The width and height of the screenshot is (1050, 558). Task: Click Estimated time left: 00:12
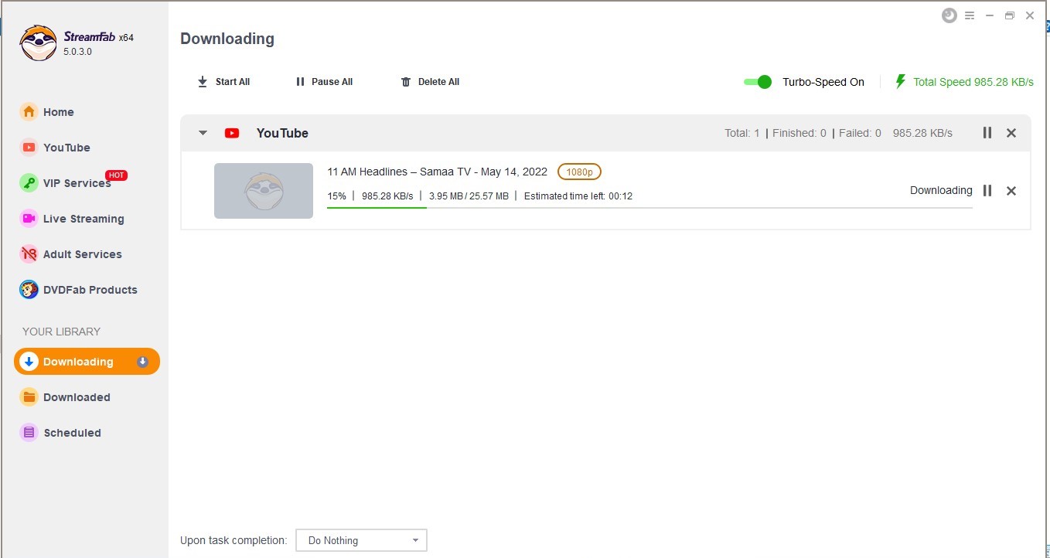pos(578,196)
